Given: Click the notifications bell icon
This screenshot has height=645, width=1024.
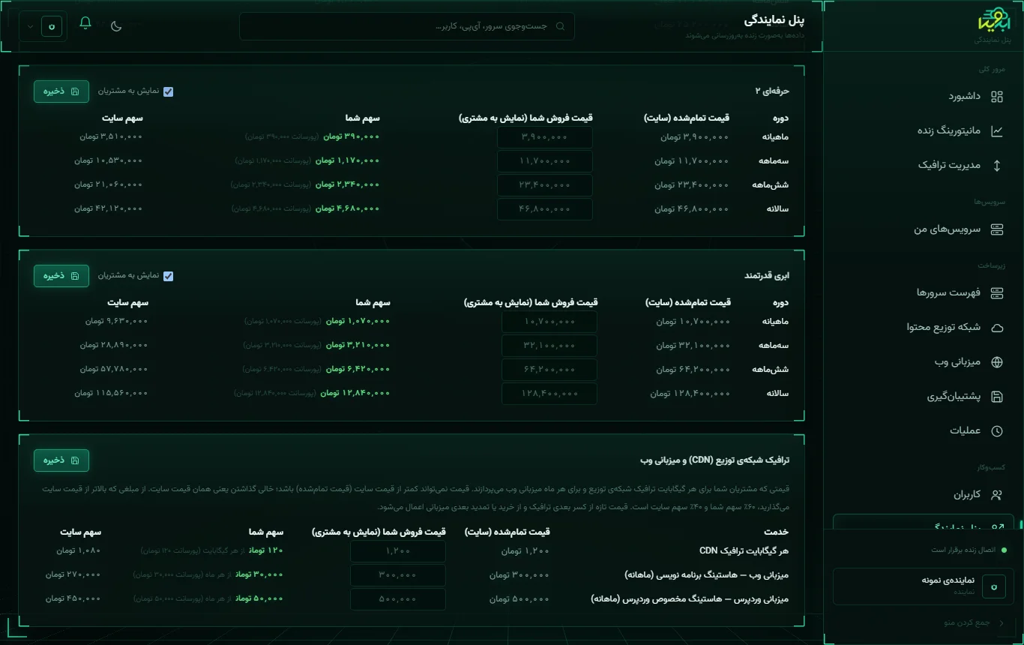Looking at the screenshot, I should click(85, 23).
